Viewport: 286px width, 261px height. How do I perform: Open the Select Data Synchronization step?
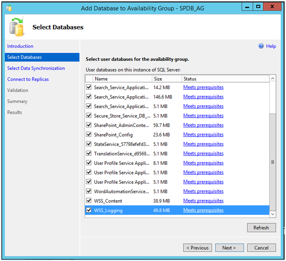pyautogui.click(x=36, y=68)
